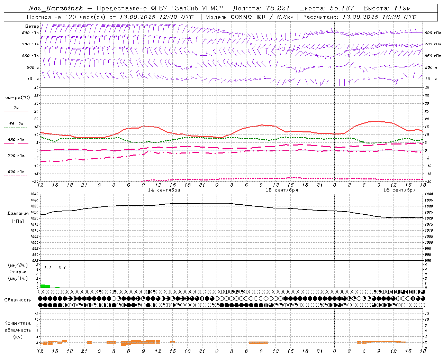The height and width of the screenshot is (354, 443).
Task: Select the text Предоставлено ФГБУ "ЗапСиб УГМС"
Action: 160,8
